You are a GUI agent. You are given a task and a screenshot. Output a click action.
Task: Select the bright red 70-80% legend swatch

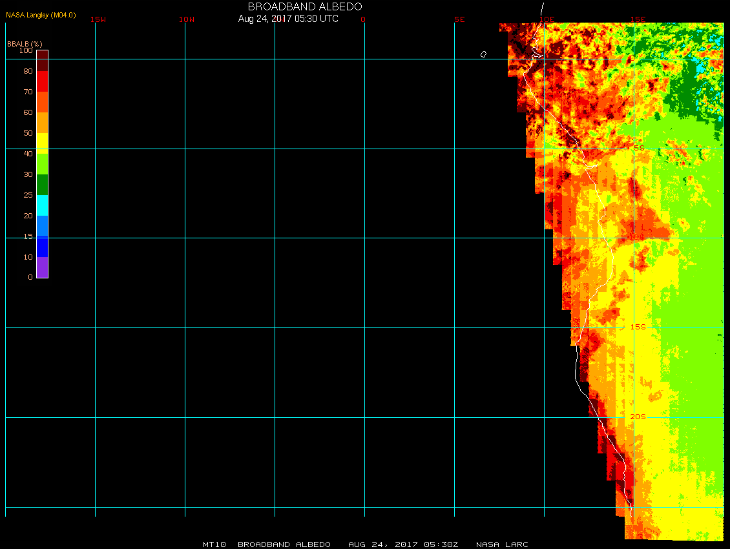click(42, 81)
